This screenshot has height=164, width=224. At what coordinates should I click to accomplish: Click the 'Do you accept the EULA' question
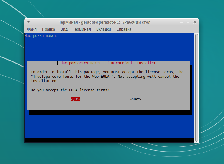(x=70, y=90)
